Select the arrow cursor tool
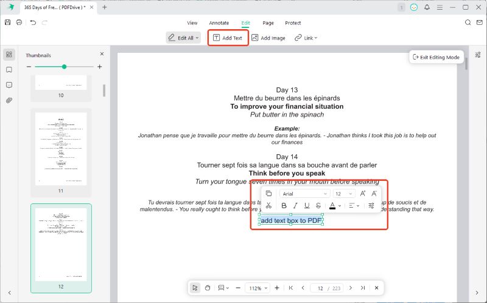The image size is (487, 303). click(x=195, y=288)
